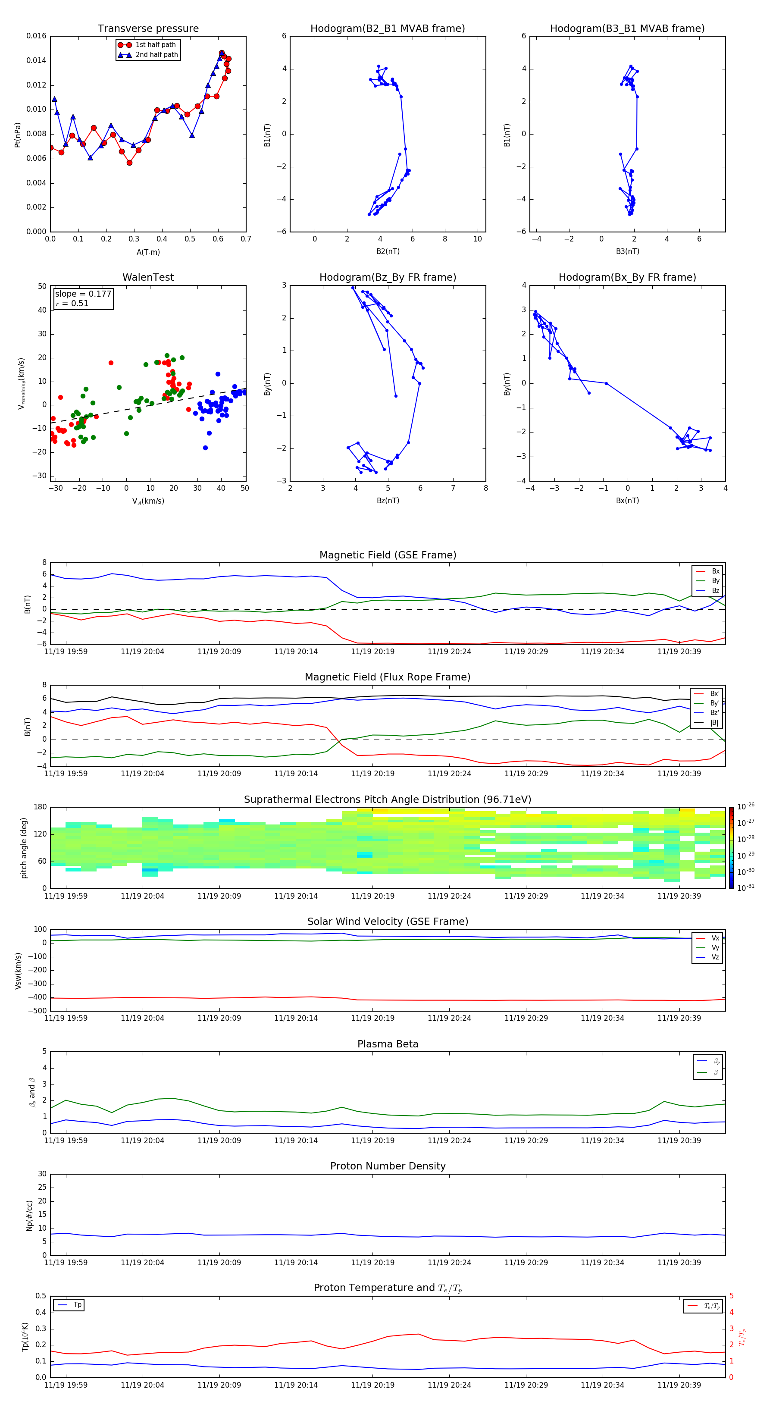
Task: Click the pitch angle flux colorbar
Action: (731, 848)
